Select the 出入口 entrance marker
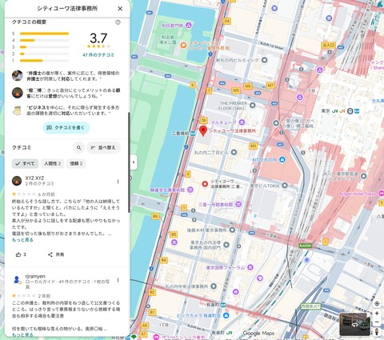 329,45
